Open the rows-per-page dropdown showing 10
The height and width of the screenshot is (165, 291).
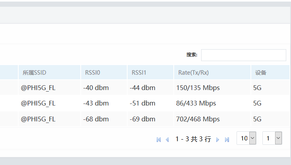coord(246,138)
